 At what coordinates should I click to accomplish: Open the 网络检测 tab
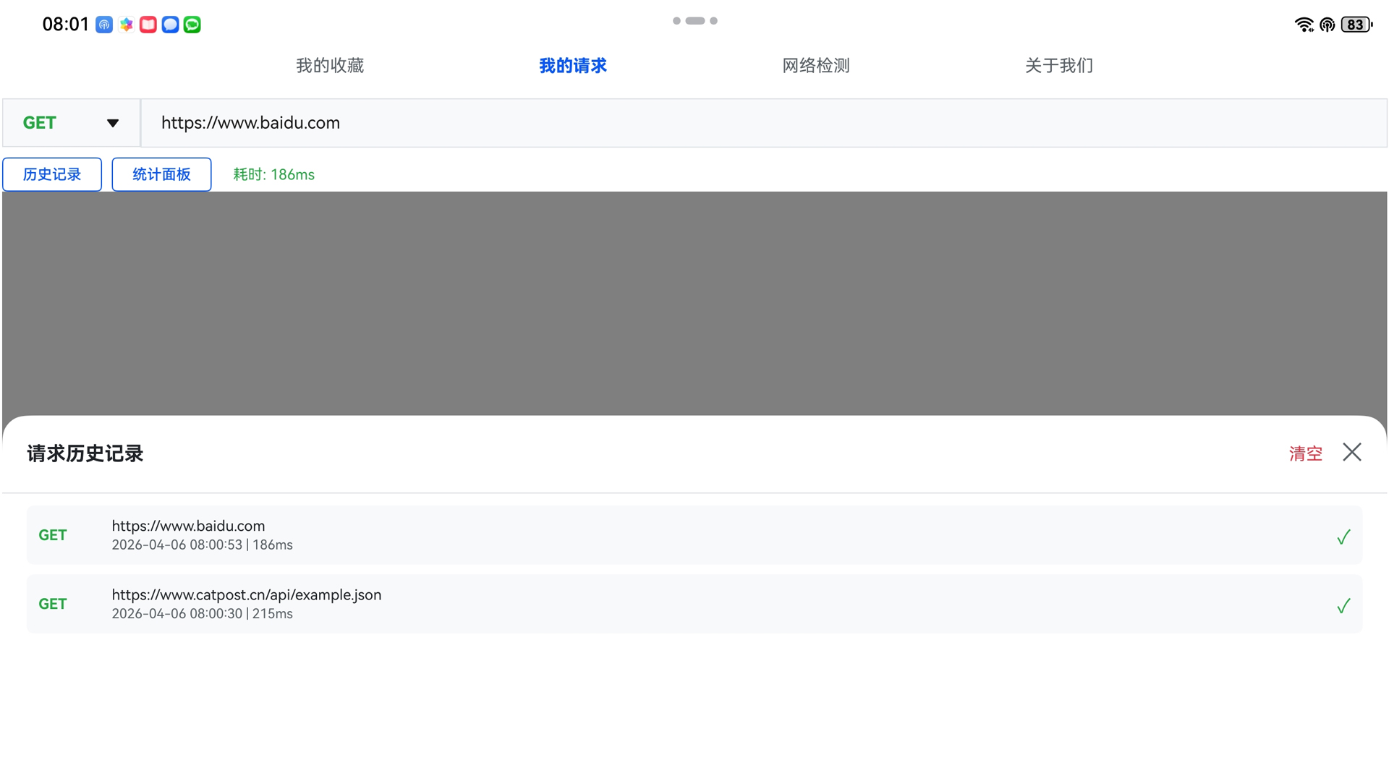(815, 65)
